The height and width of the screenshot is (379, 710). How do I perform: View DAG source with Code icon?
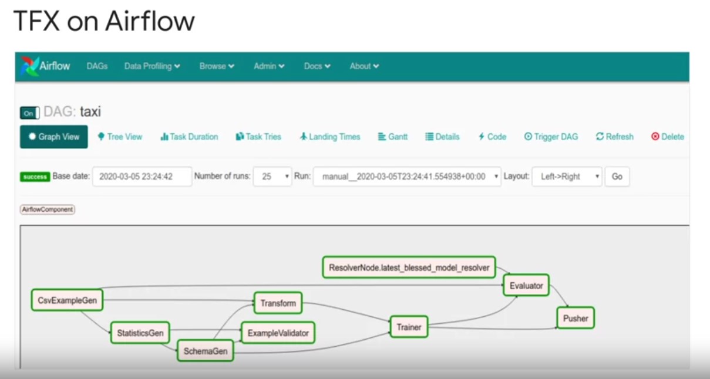[482, 137]
